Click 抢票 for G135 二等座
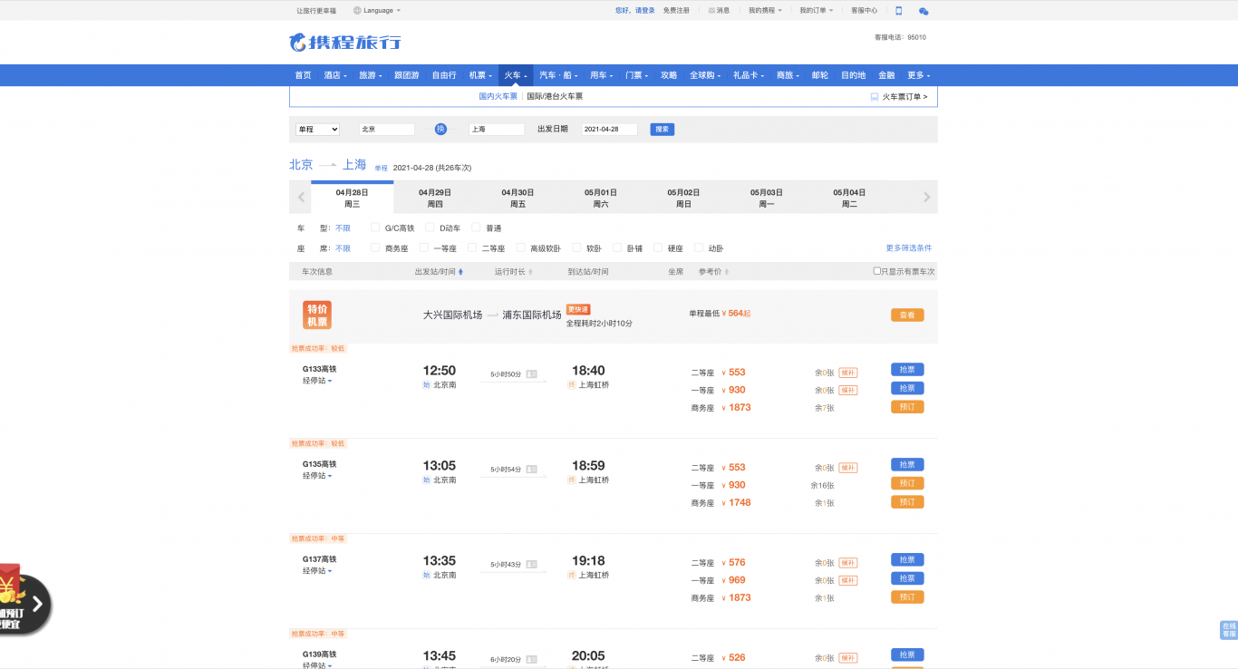The width and height of the screenshot is (1238, 669). click(907, 464)
